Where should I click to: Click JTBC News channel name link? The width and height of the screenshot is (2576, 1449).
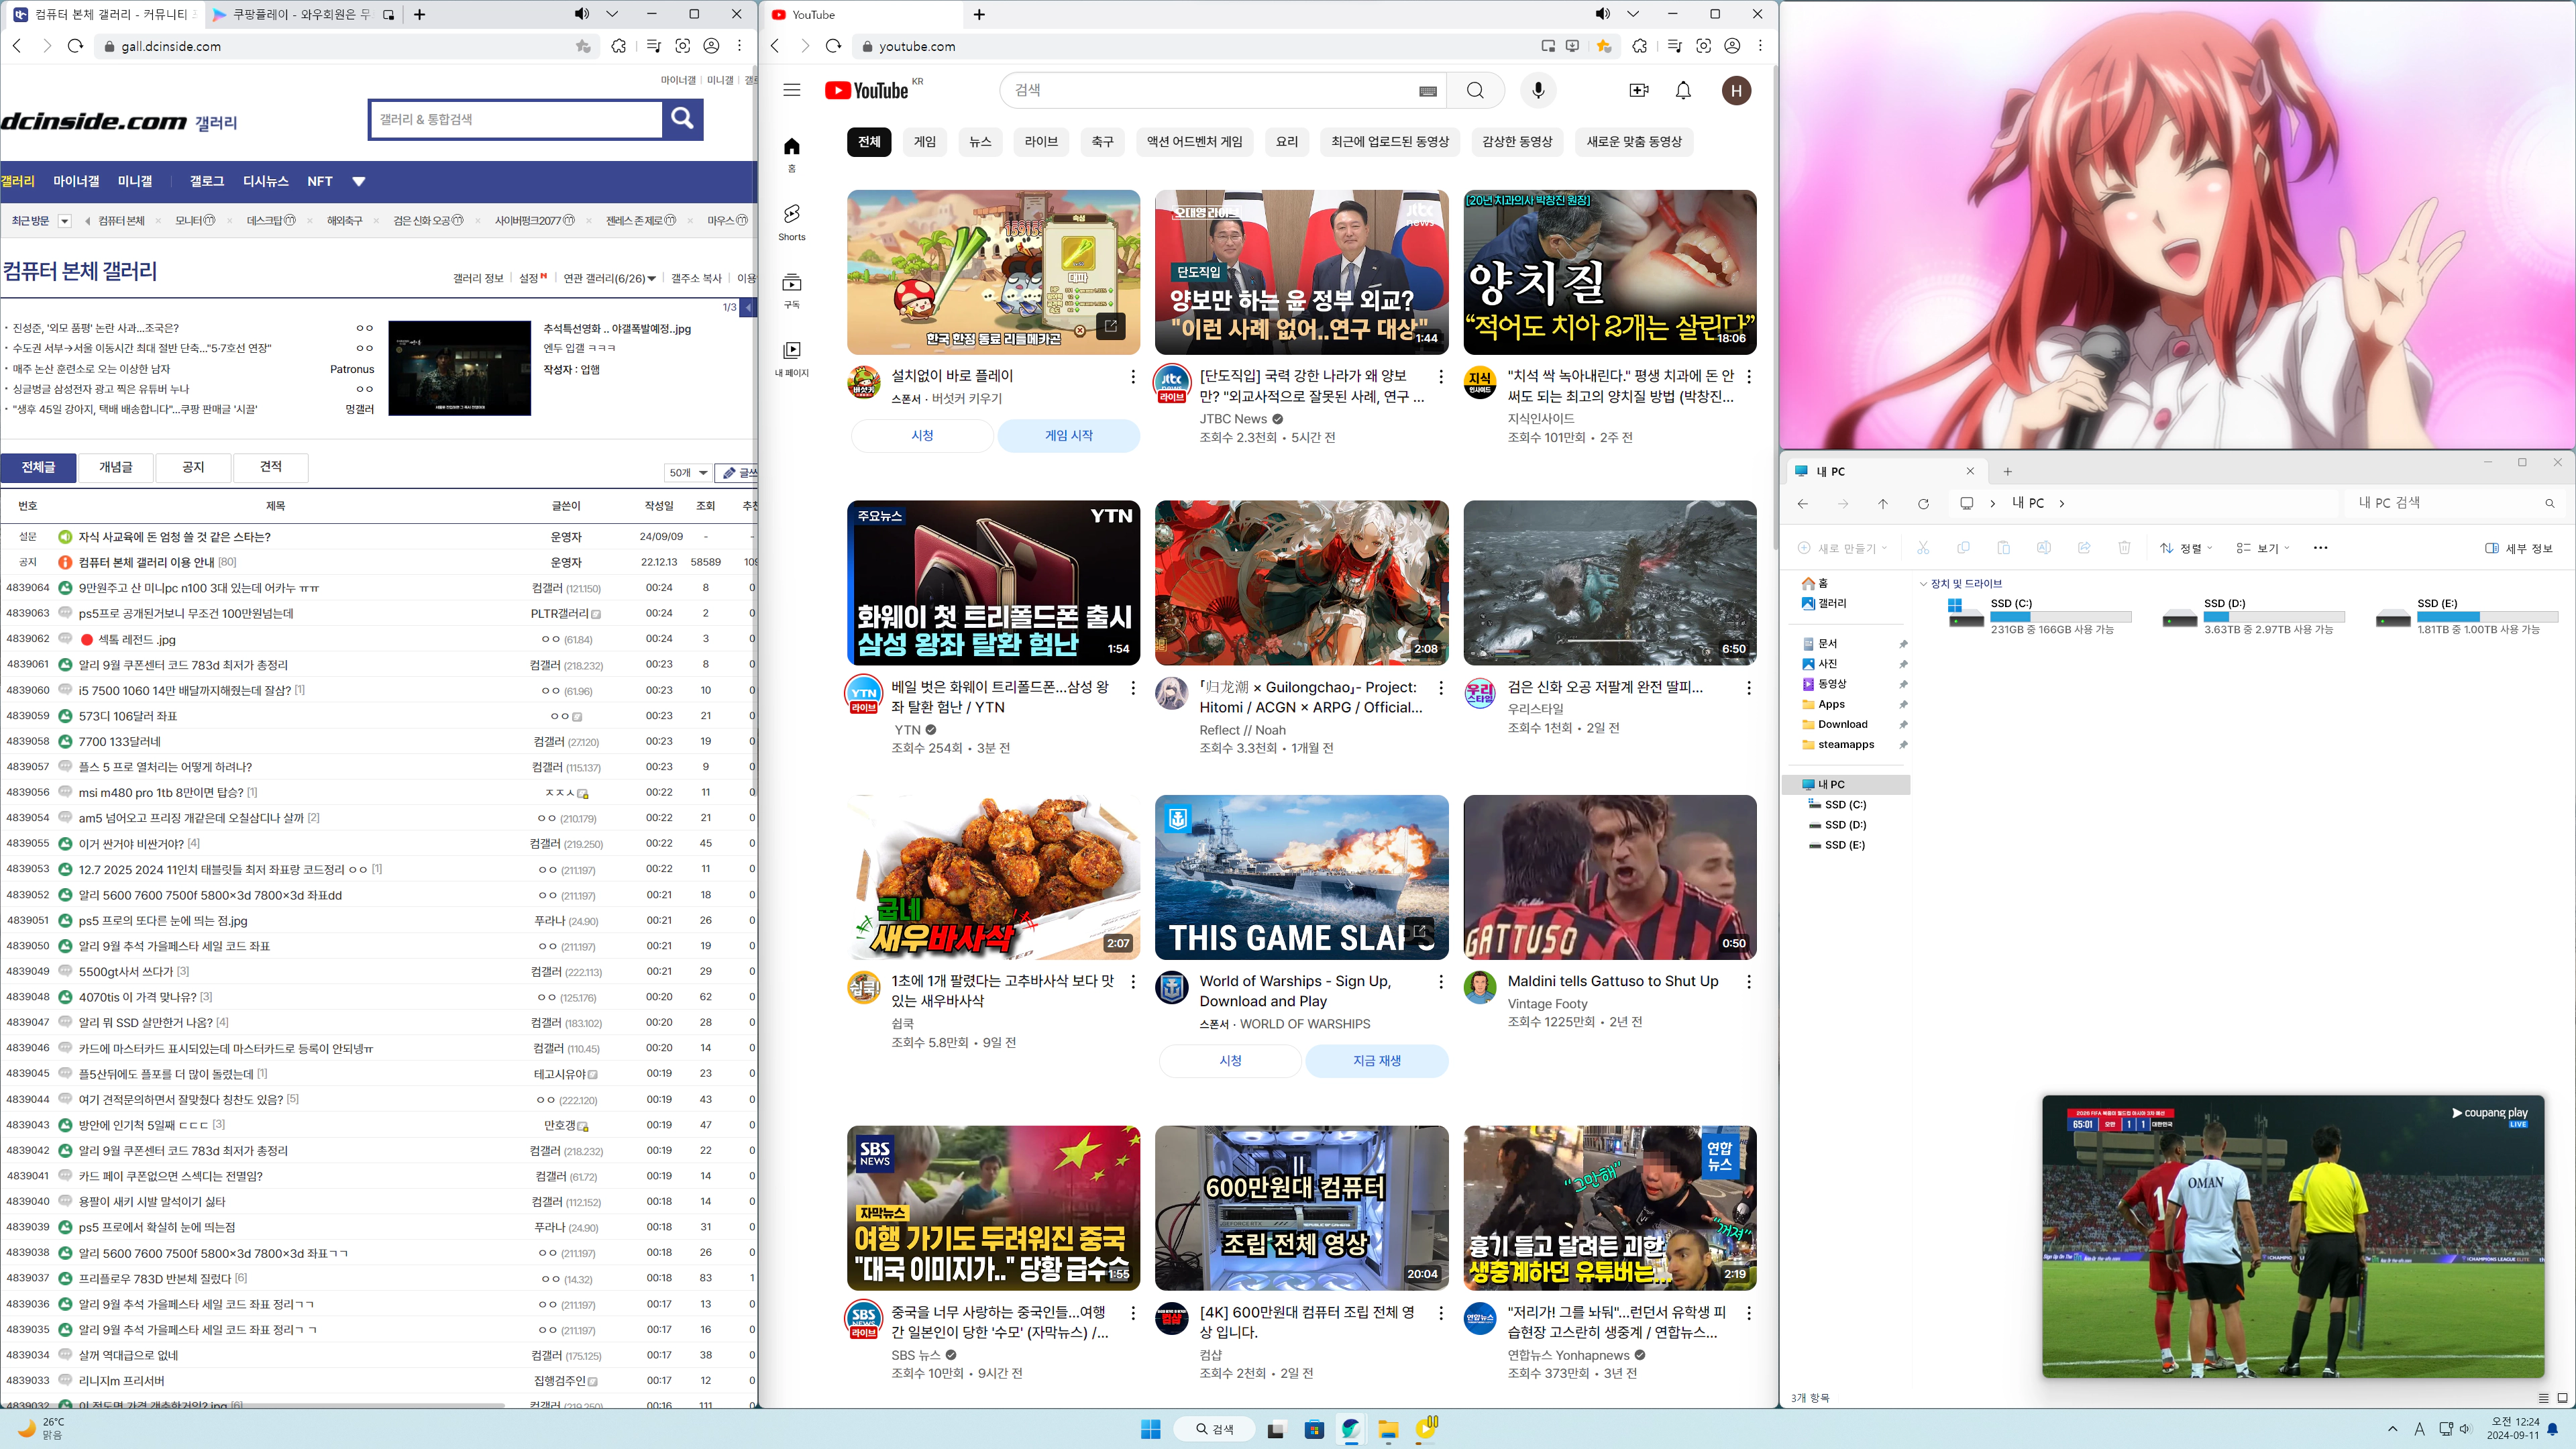(1233, 419)
